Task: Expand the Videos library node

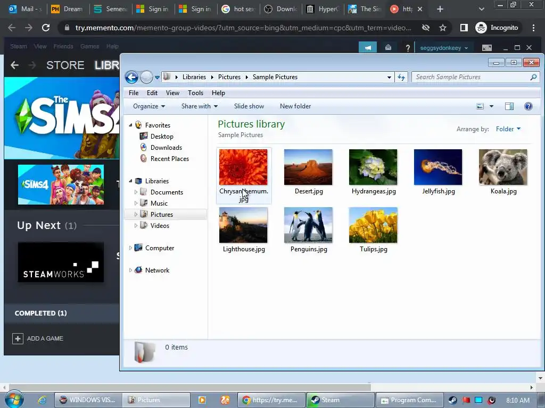Action: [136, 225]
